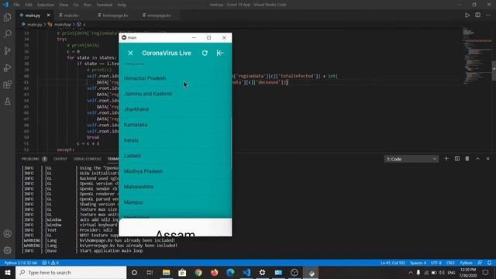Viewport: 496px width, 279px height.
Task: Click the feedback icon in status bar
Action: click(480, 263)
